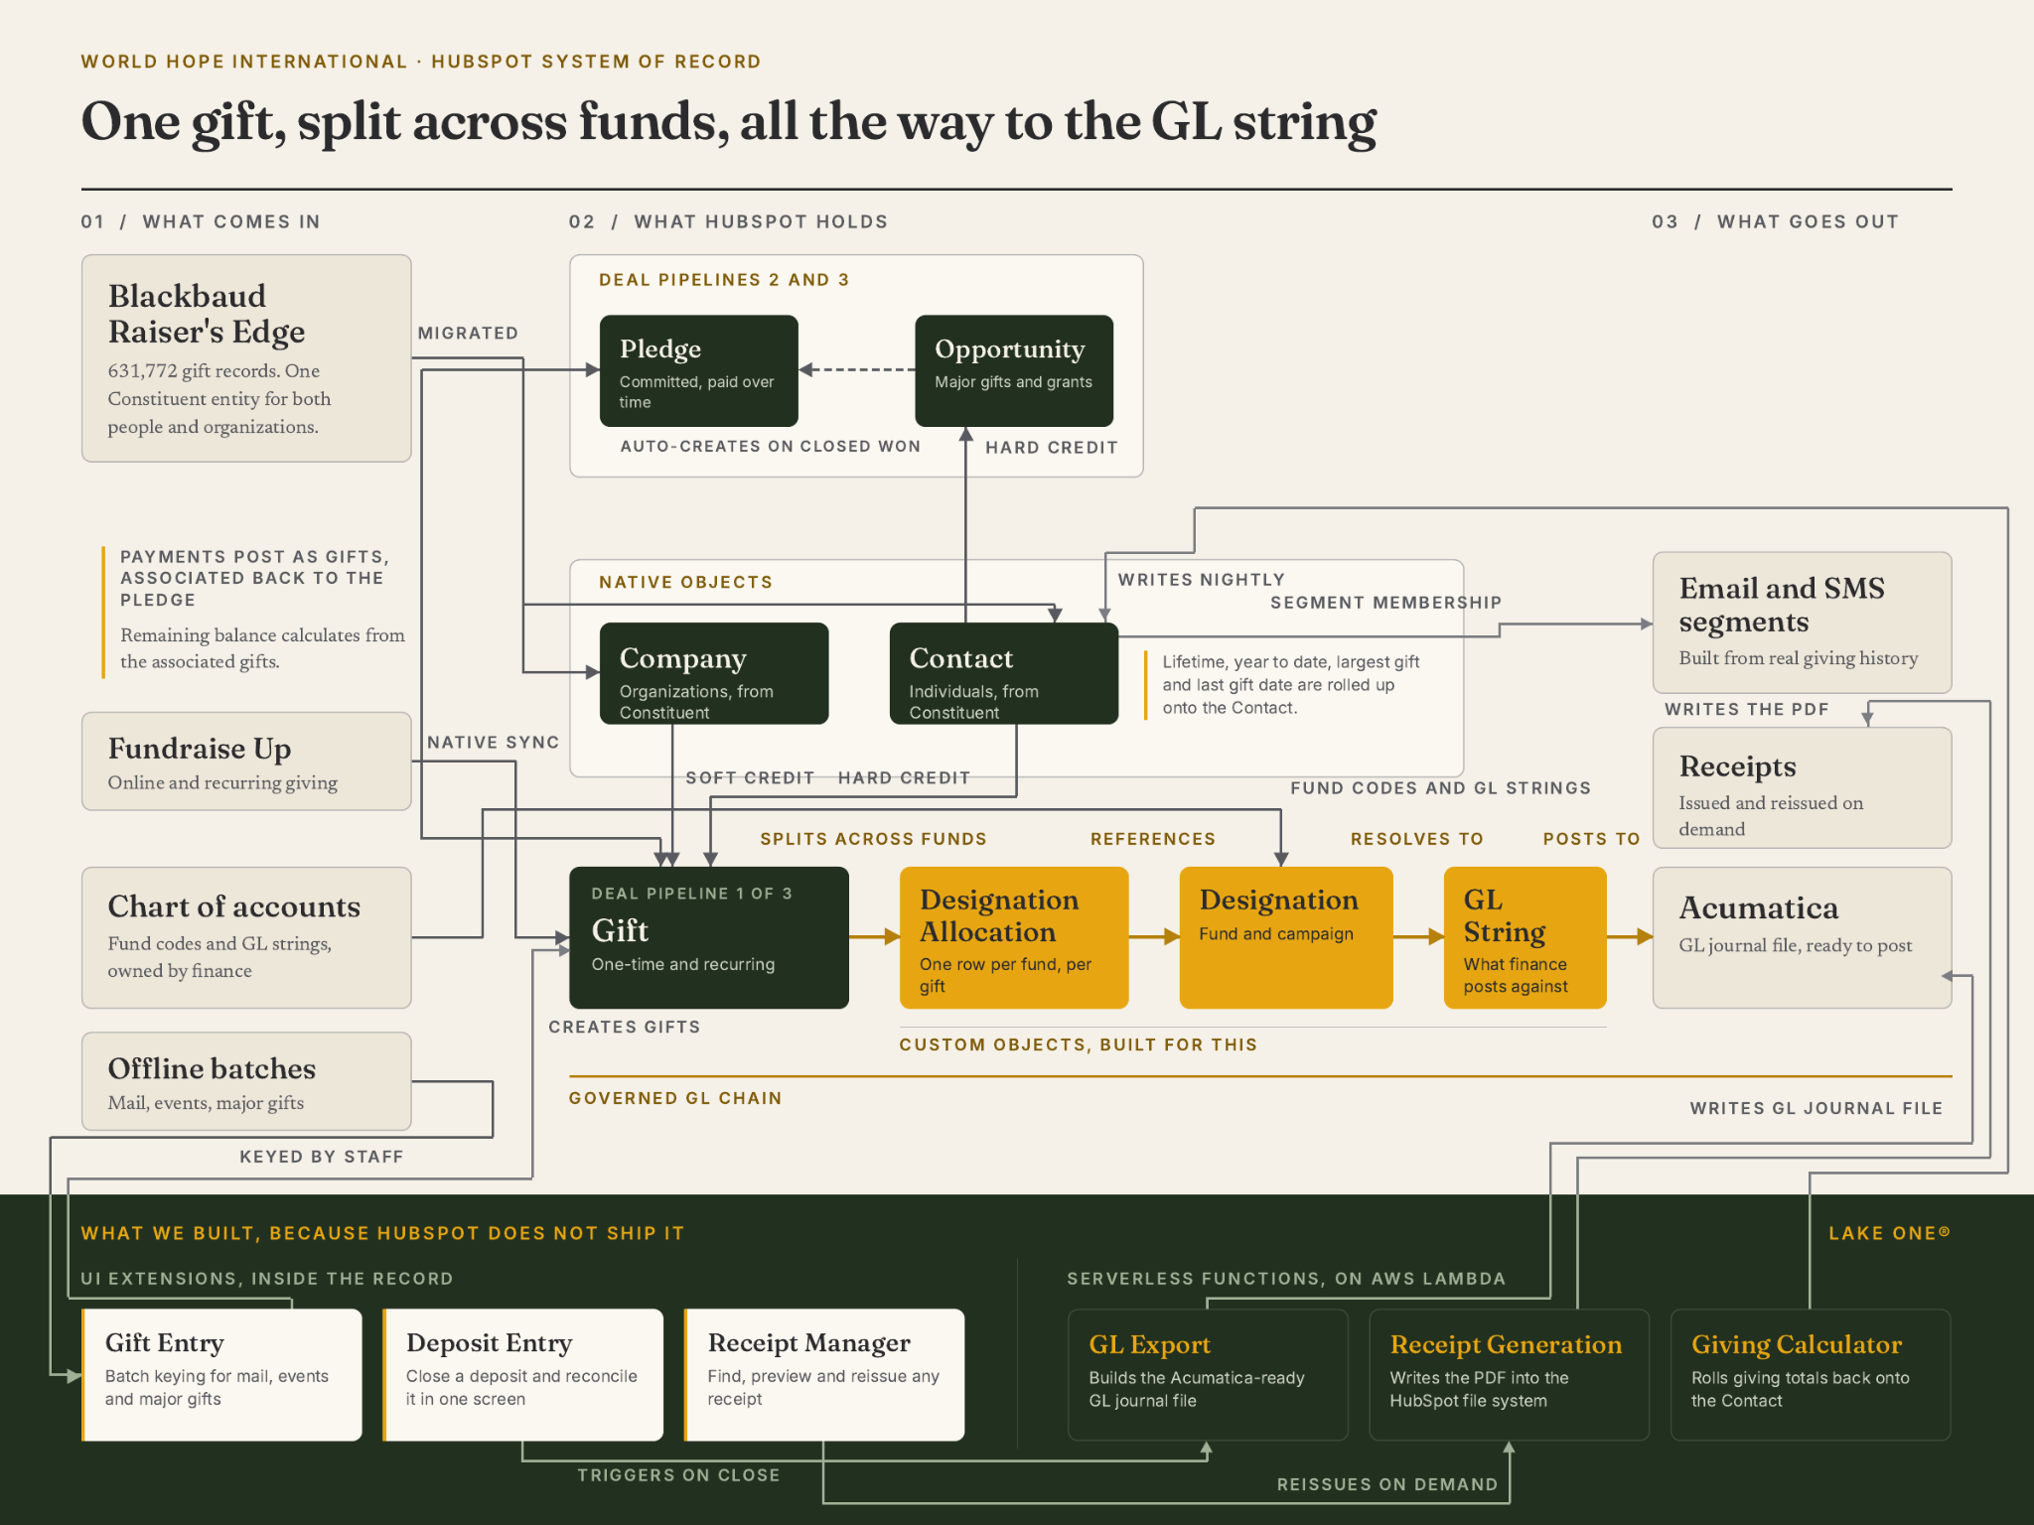Image resolution: width=2034 pixels, height=1525 pixels.
Task: Click the 'REISSUES ON DEMAND' label
Action: (1387, 1484)
